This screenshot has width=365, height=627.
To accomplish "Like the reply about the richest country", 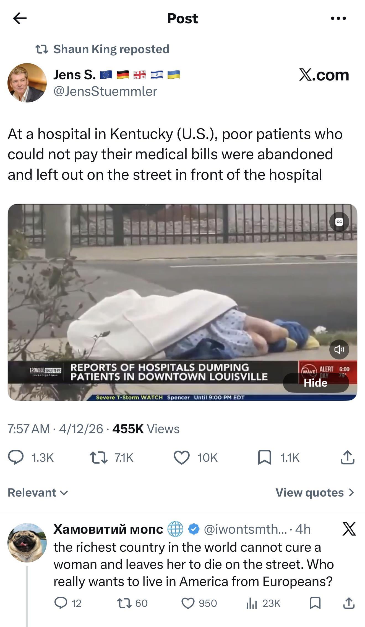I will point(199,603).
